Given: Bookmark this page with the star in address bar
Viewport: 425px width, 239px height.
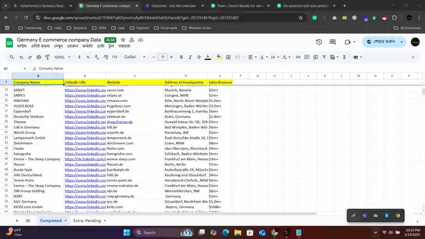Looking at the screenshot, I should [301, 18].
